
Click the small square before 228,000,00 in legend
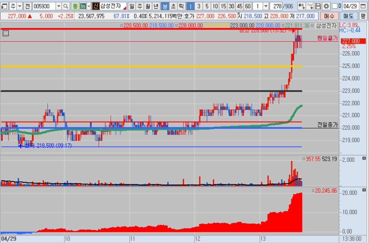point(177,26)
